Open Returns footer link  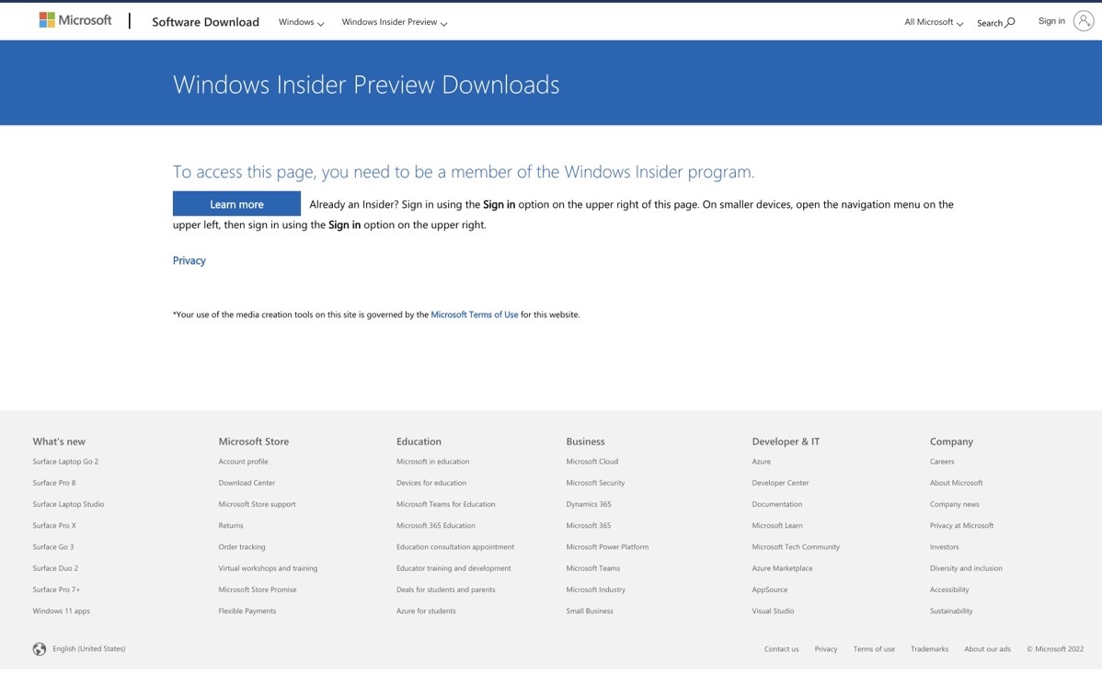pos(231,525)
